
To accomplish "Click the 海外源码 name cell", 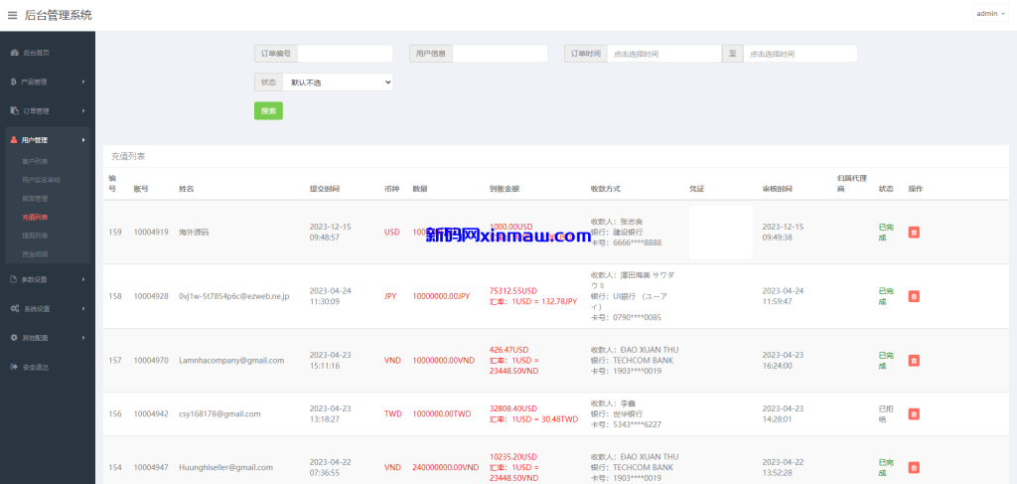I will point(194,233).
